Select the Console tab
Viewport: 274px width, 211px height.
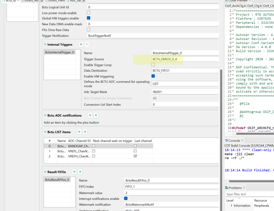(234, 141)
